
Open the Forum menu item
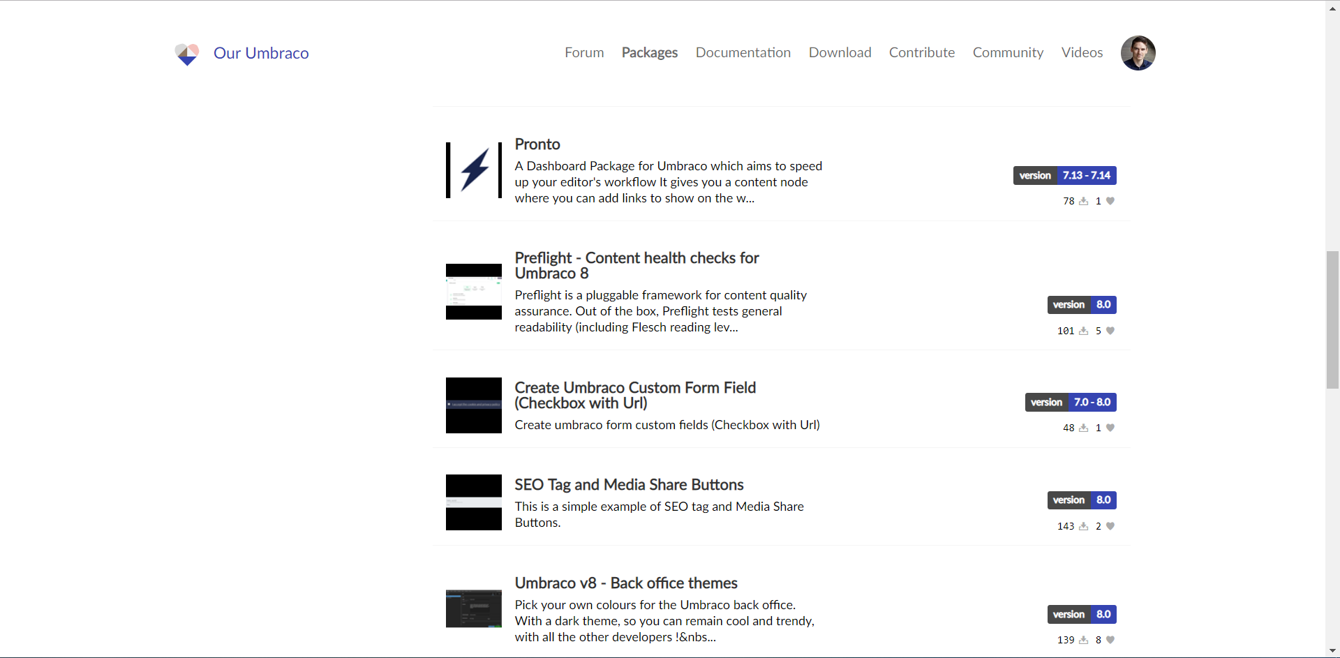tap(584, 52)
